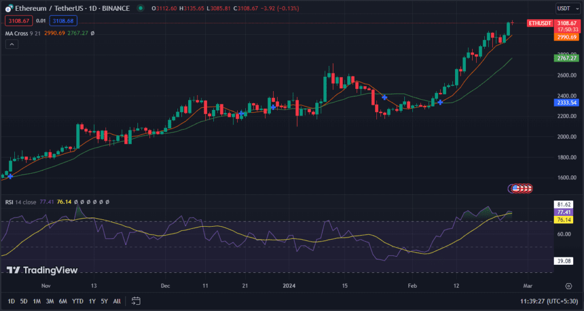
Task: Click the Feb label on time axis
Action: pyautogui.click(x=412, y=286)
